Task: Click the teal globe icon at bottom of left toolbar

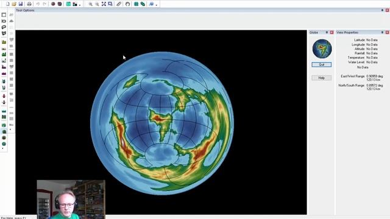Action: click(4, 144)
